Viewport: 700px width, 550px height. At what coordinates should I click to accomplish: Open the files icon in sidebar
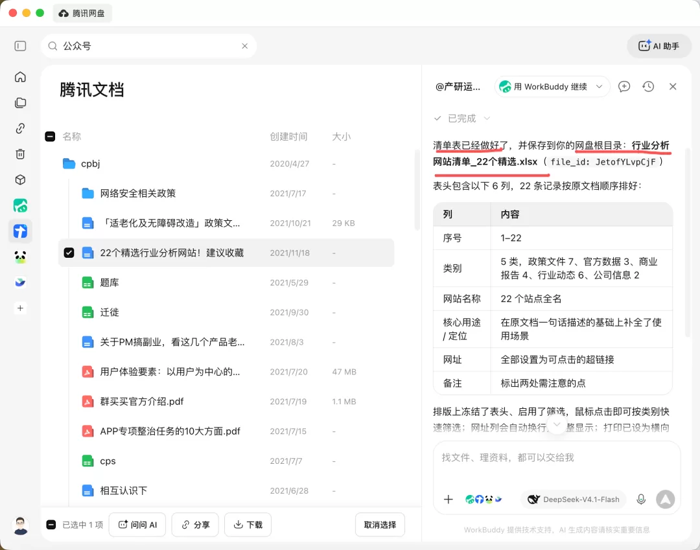(x=20, y=102)
